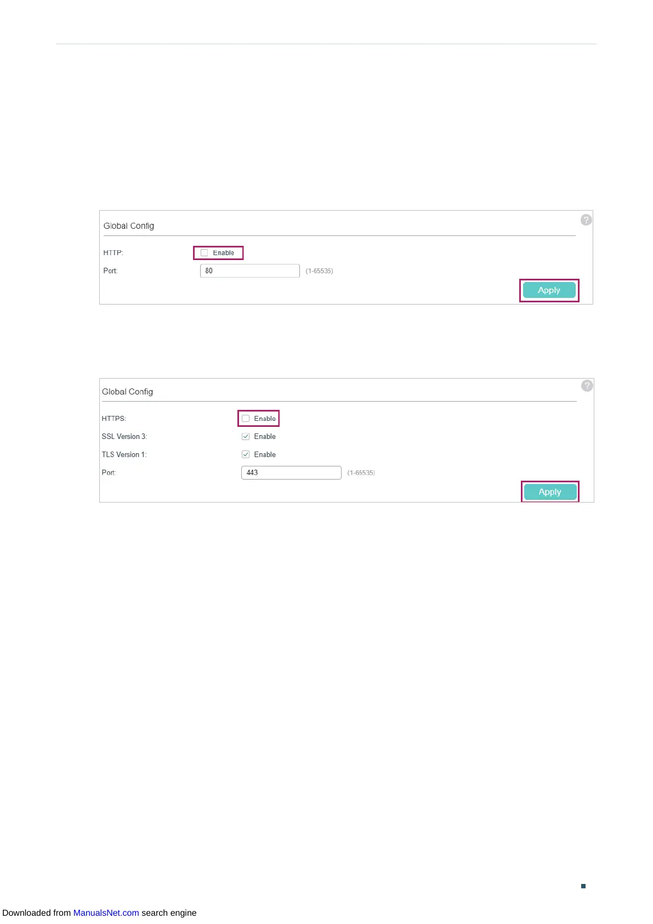Select the HTTPS: field label
This screenshot has width=653, height=924.
coord(114,419)
